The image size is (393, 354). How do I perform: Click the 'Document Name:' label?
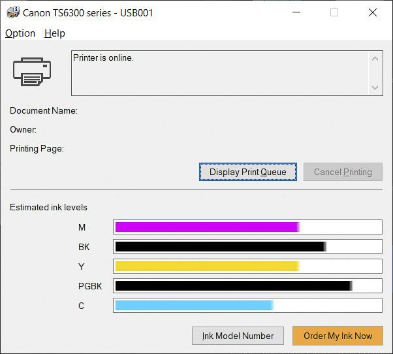point(44,110)
